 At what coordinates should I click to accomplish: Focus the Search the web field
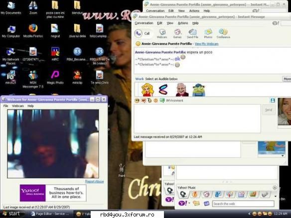point(243,204)
